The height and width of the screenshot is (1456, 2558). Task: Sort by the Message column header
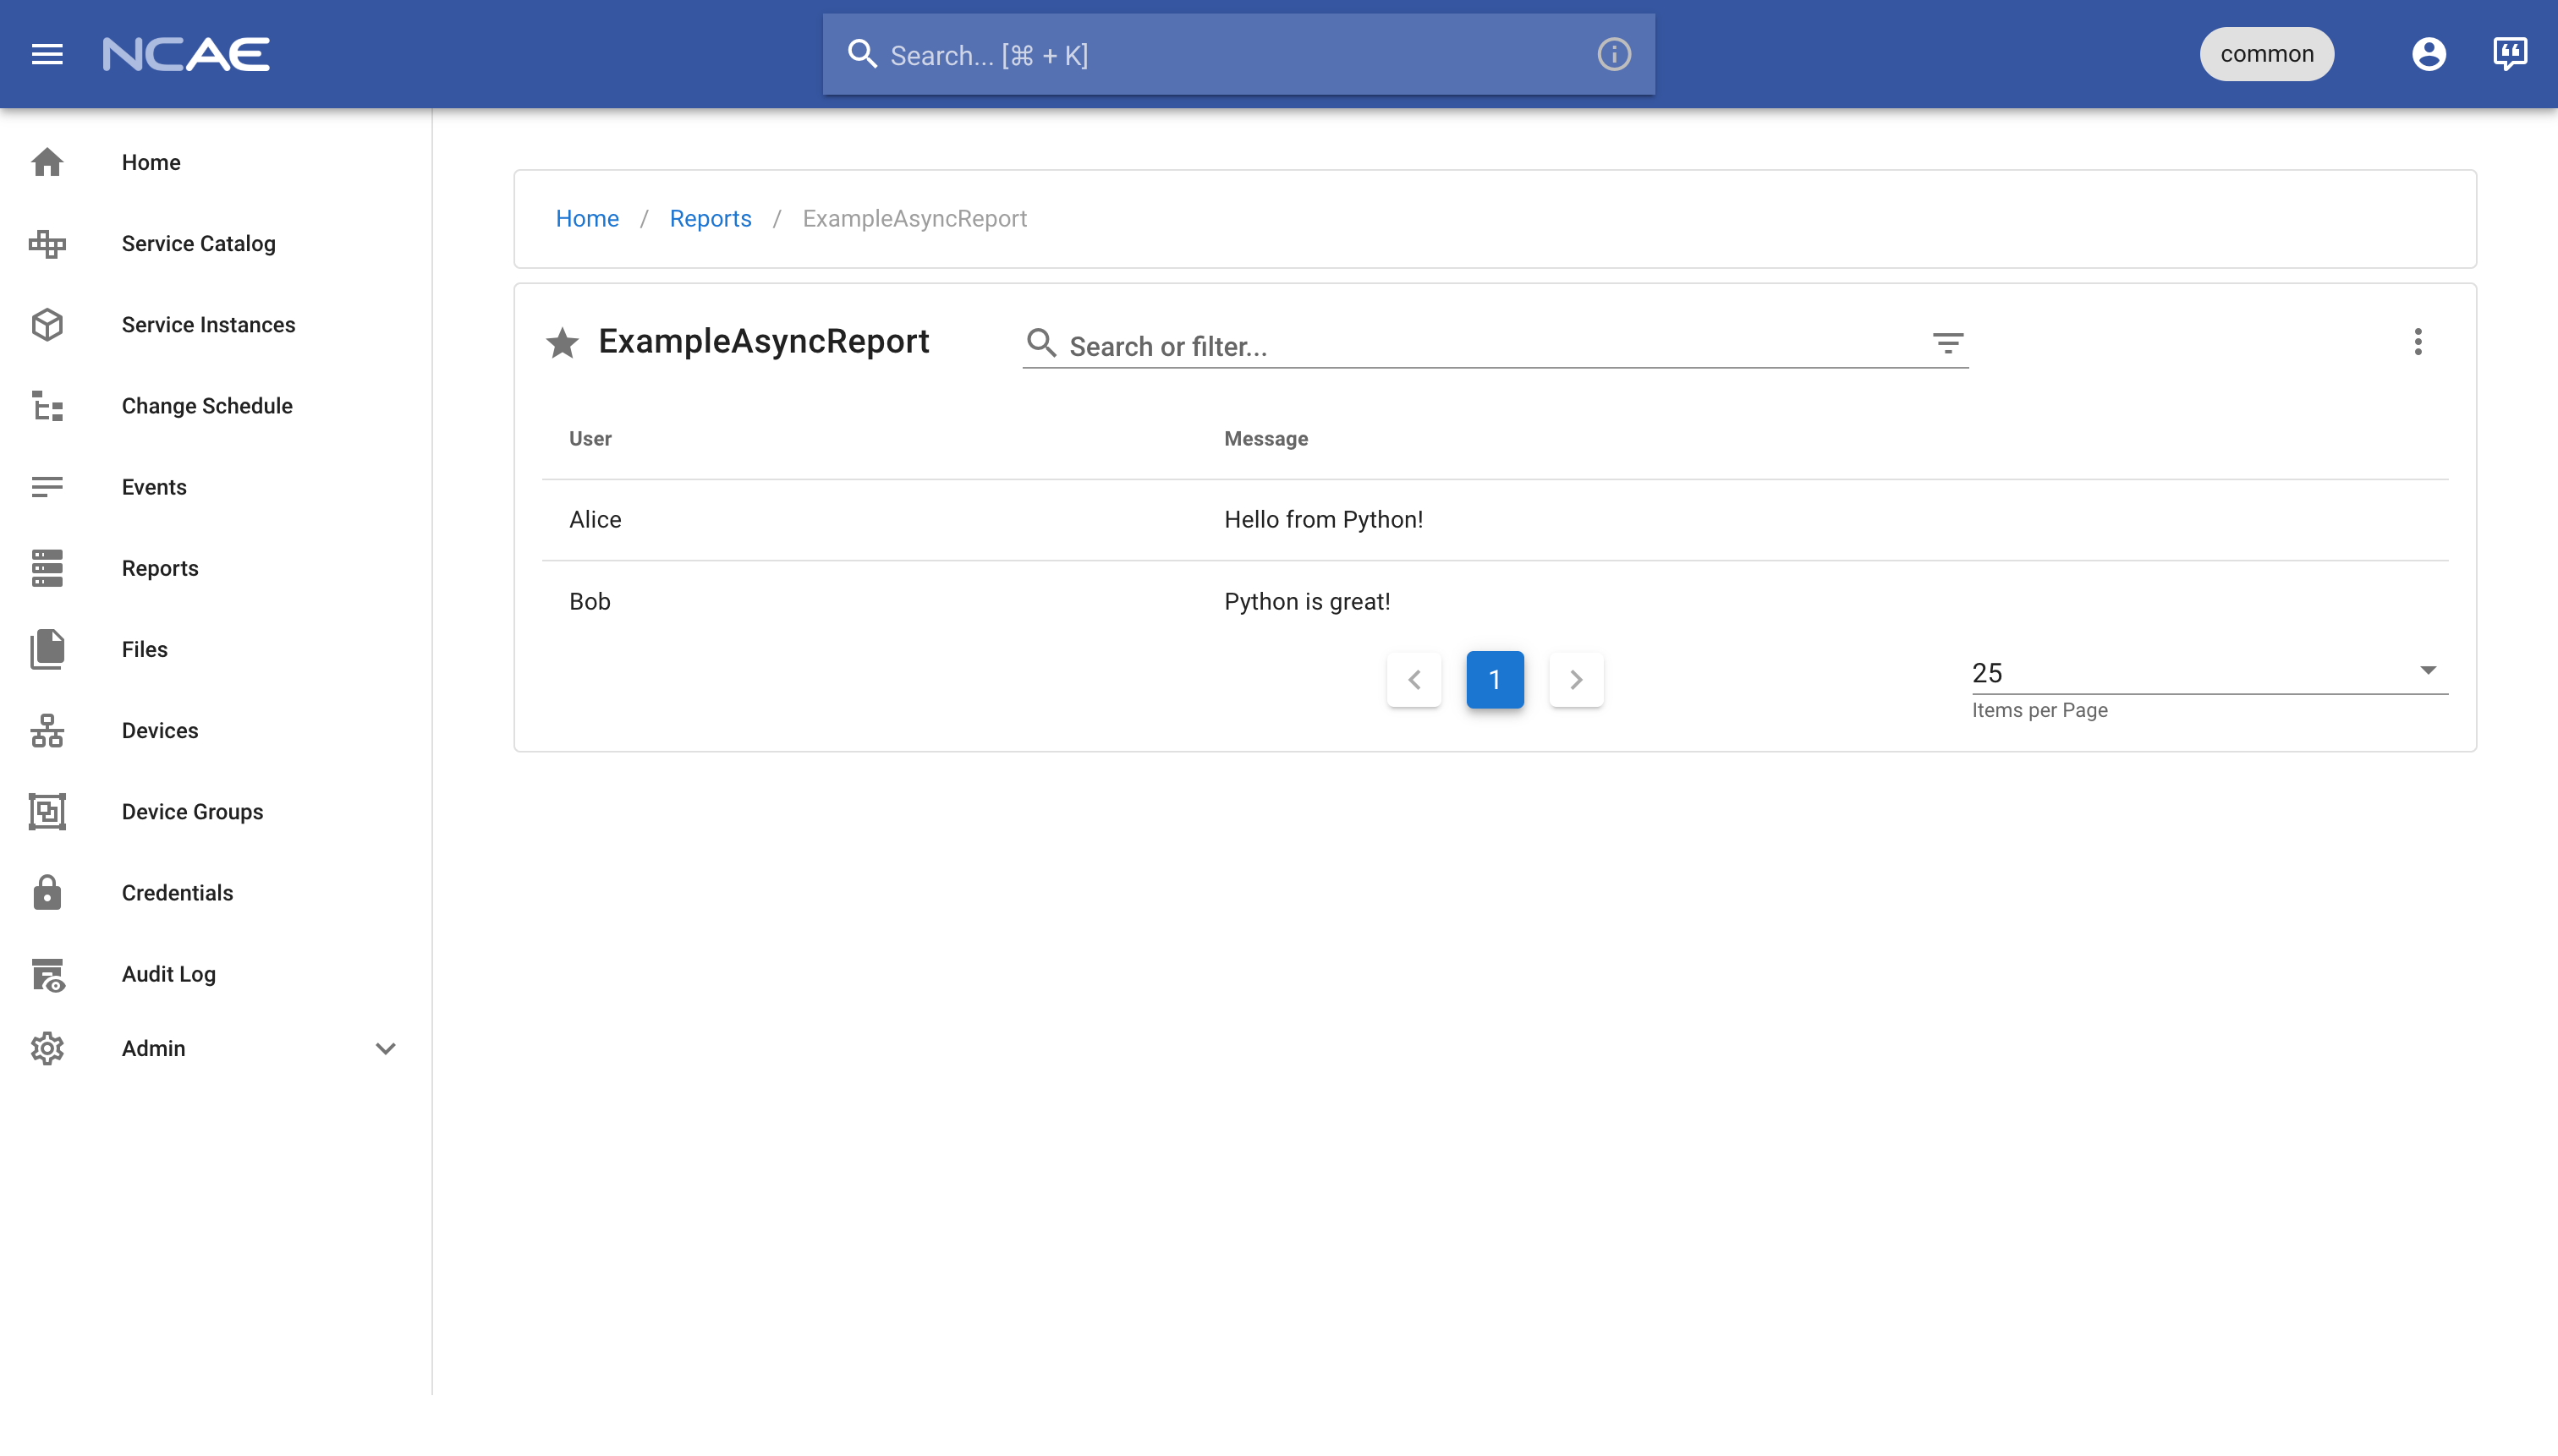tap(1265, 439)
